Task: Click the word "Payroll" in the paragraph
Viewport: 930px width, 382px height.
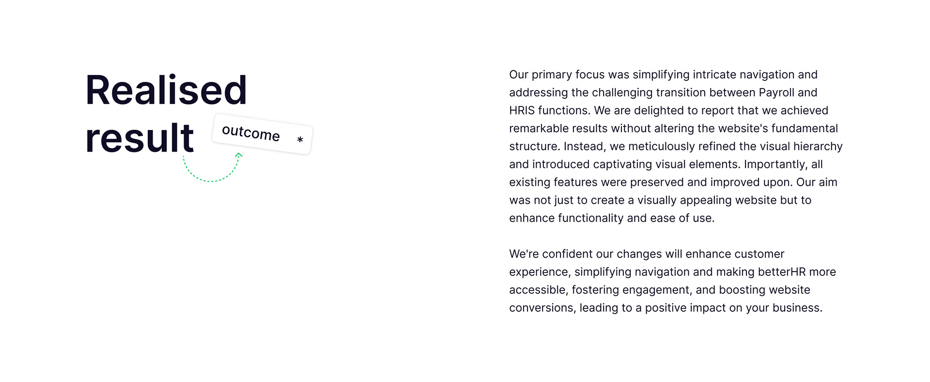Action: 776,92
